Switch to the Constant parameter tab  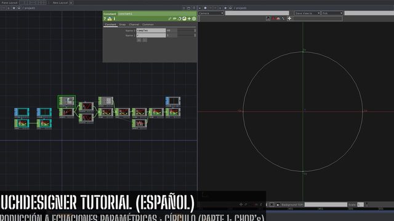[x=110, y=25]
